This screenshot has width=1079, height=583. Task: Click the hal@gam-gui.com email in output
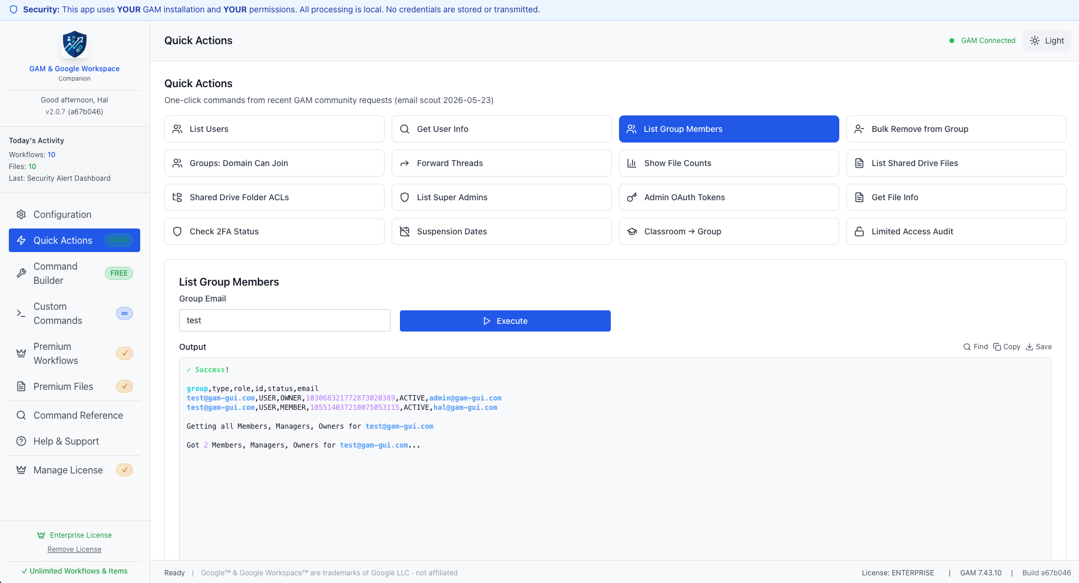465,408
